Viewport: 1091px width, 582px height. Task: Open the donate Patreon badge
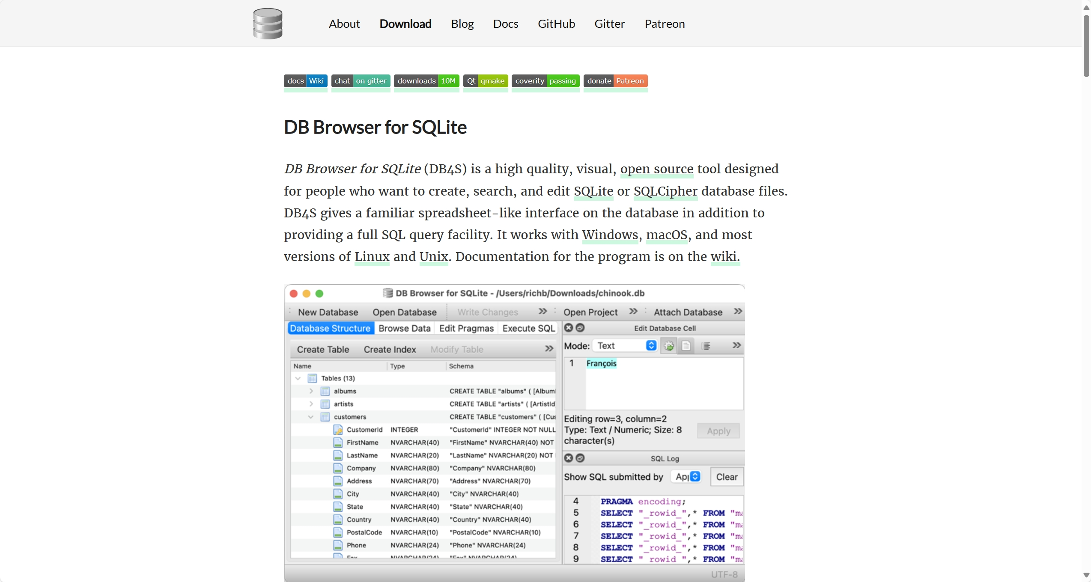pos(615,81)
